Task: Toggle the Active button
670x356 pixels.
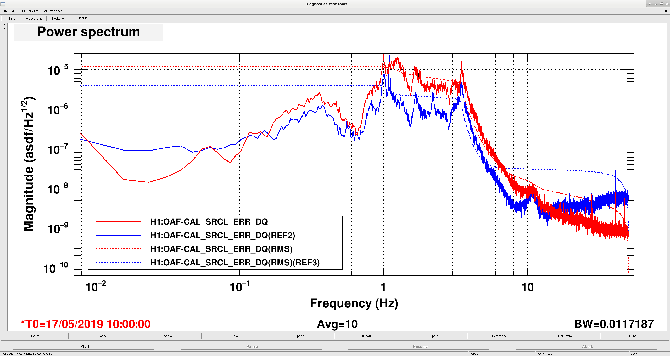Action: [x=168, y=336]
